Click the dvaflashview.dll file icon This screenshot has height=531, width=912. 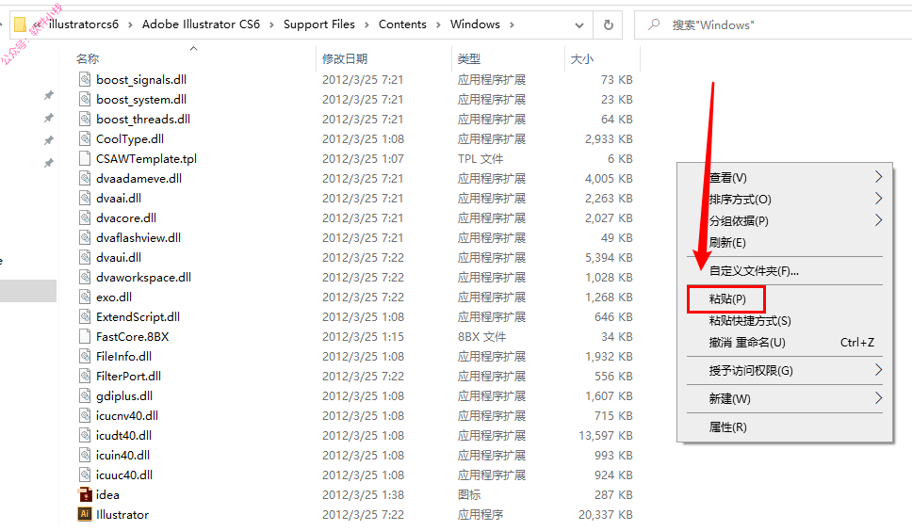click(85, 237)
